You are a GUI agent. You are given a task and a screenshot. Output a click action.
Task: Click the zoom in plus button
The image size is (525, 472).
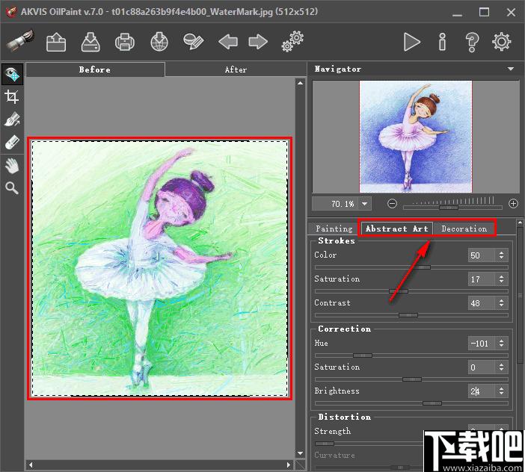513,203
